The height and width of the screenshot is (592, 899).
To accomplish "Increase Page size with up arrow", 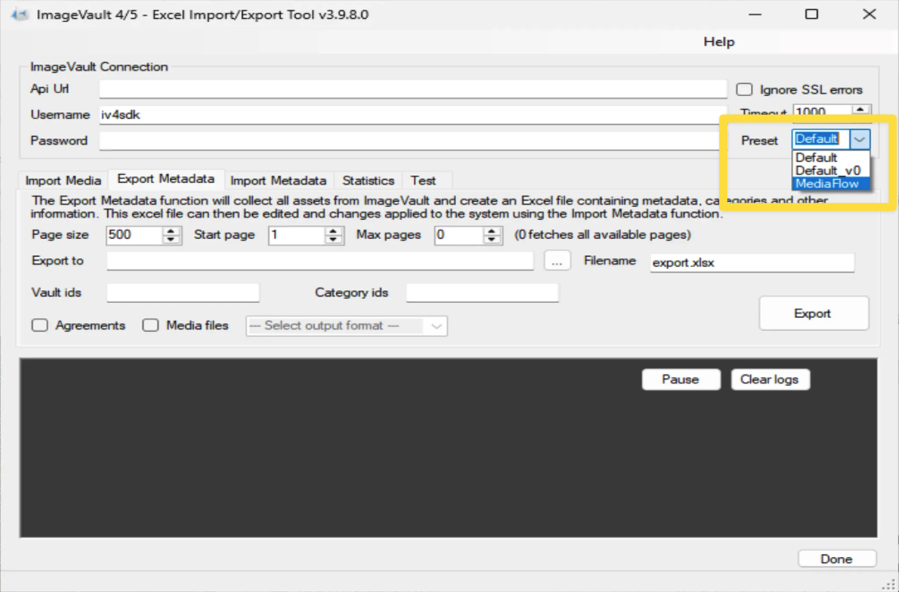I will [x=171, y=231].
